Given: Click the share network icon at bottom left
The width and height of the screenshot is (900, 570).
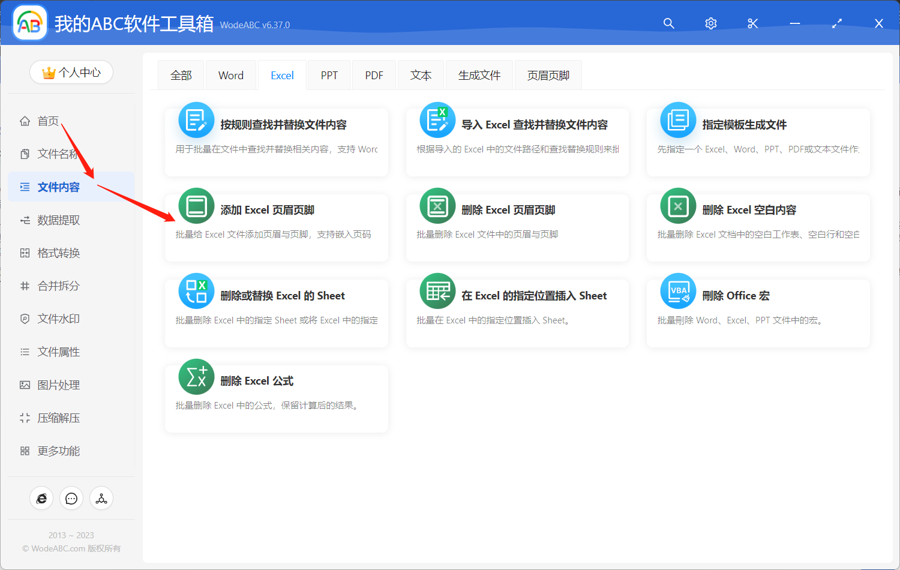Looking at the screenshot, I should (101, 498).
